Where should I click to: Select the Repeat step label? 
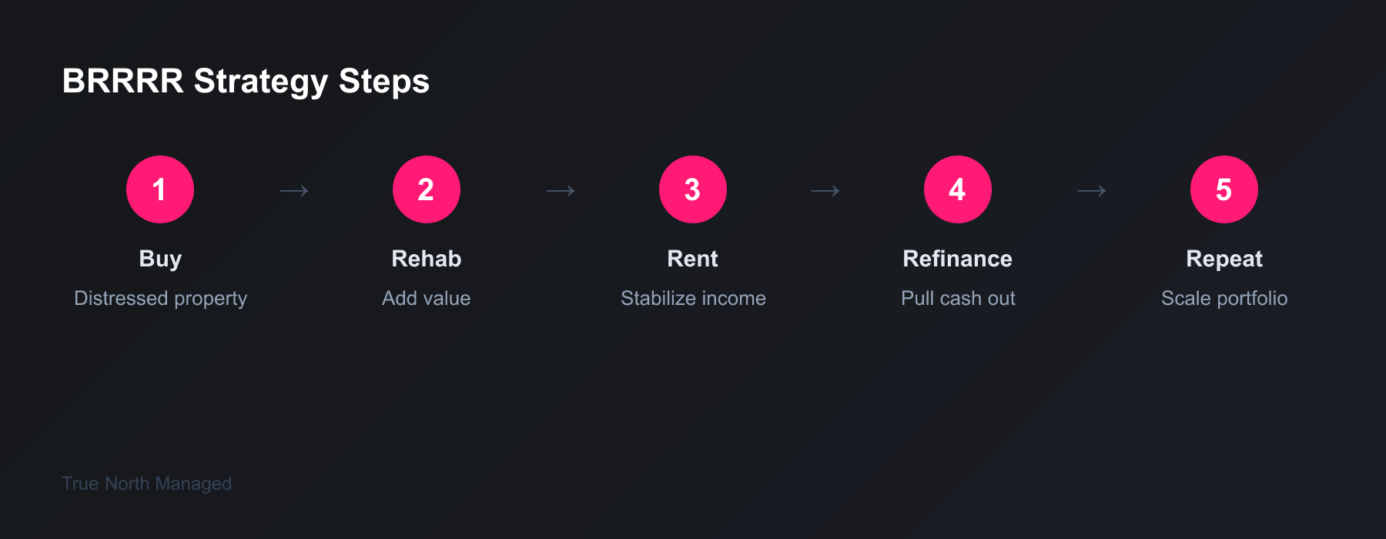click(1224, 259)
